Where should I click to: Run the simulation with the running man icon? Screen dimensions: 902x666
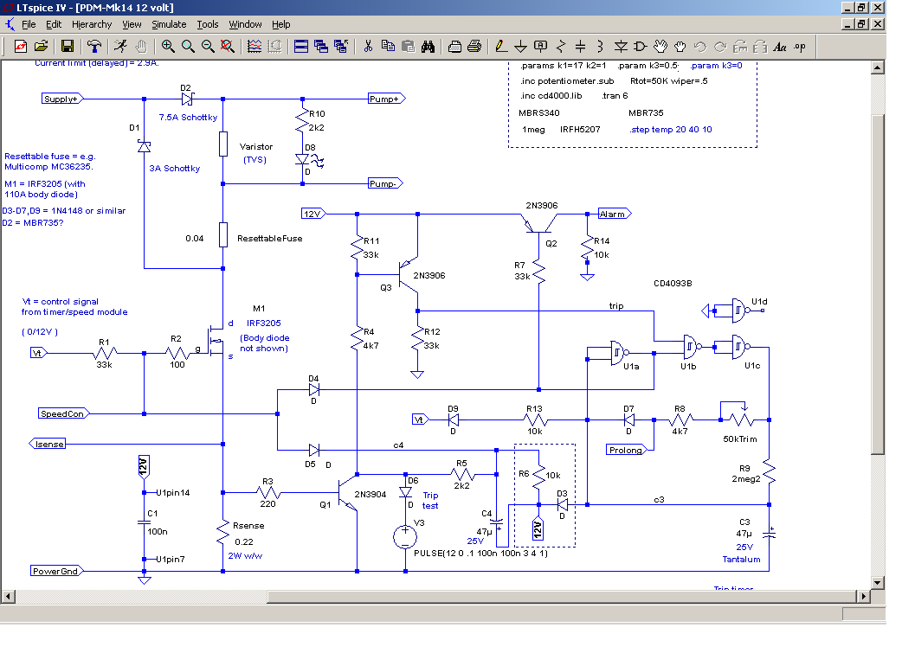(x=121, y=47)
